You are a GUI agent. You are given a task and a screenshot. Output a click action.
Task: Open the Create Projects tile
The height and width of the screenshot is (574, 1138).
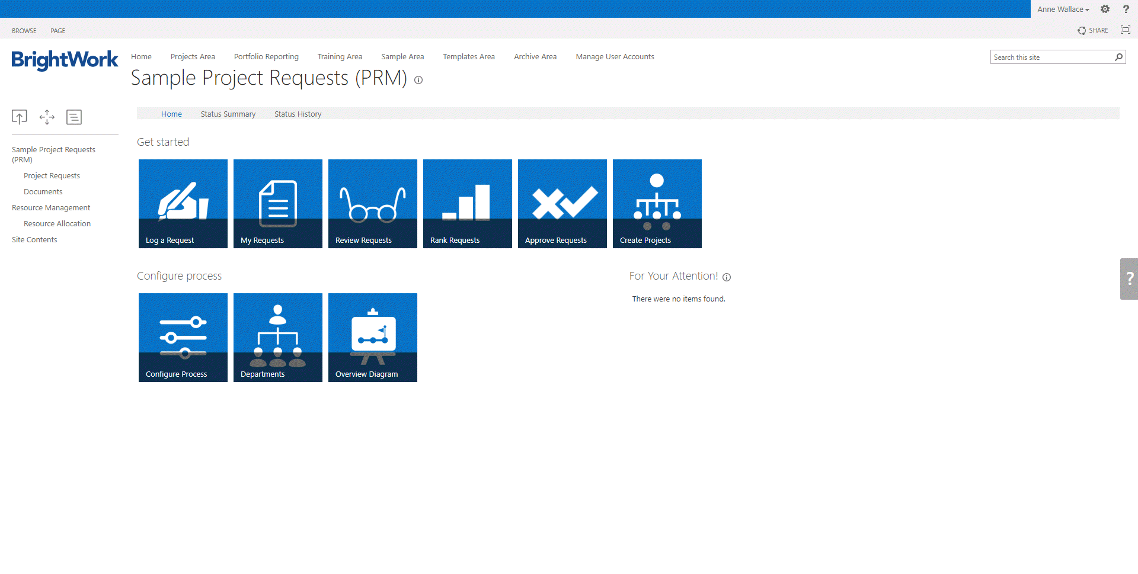point(657,203)
